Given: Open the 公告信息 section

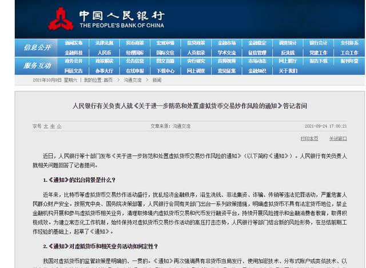Looking at the screenshot, I should [x=135, y=61].
